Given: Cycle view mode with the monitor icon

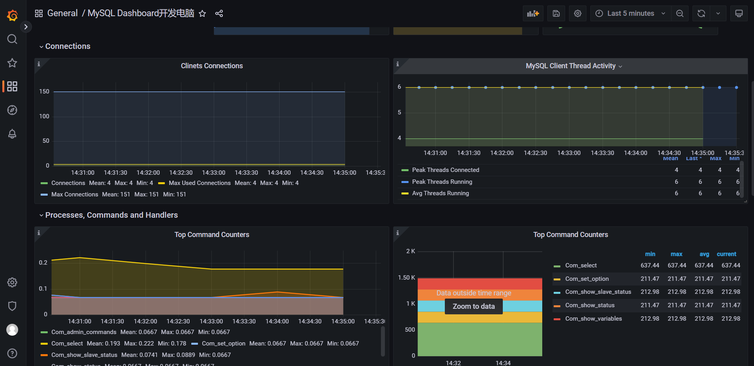Looking at the screenshot, I should [x=739, y=13].
